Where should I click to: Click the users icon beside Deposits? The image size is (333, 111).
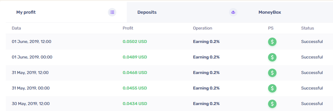[233, 12]
